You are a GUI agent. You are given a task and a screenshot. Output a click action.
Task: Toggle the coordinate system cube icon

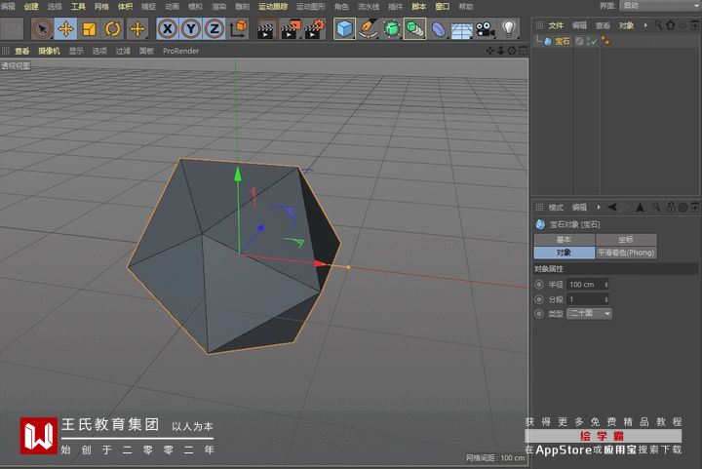coord(238,29)
